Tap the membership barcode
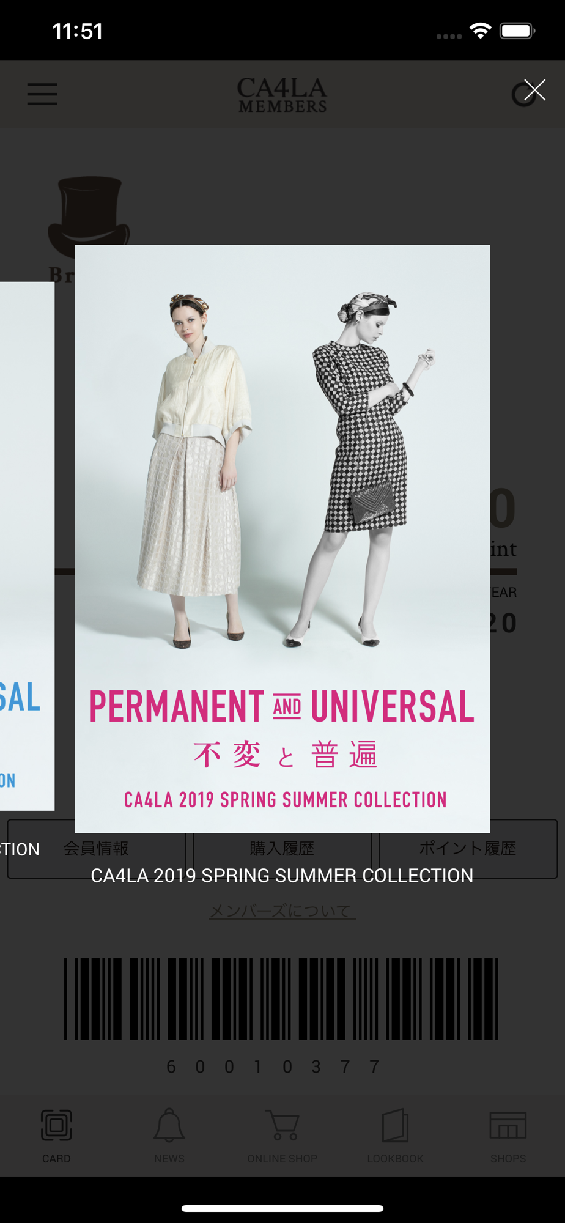The image size is (565, 1223). pos(281,999)
